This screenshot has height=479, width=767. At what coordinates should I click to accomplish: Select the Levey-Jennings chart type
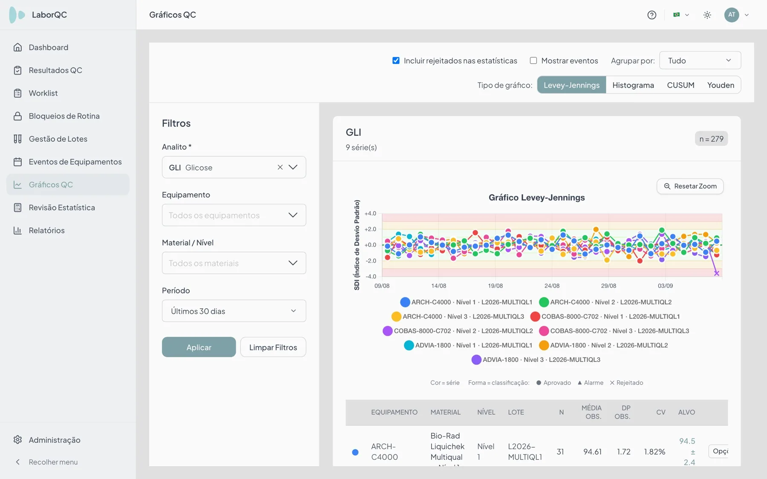pyautogui.click(x=571, y=85)
